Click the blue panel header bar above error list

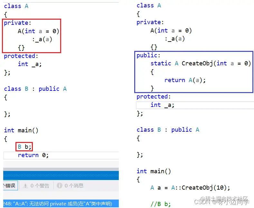pyautogui.click(x=61, y=175)
